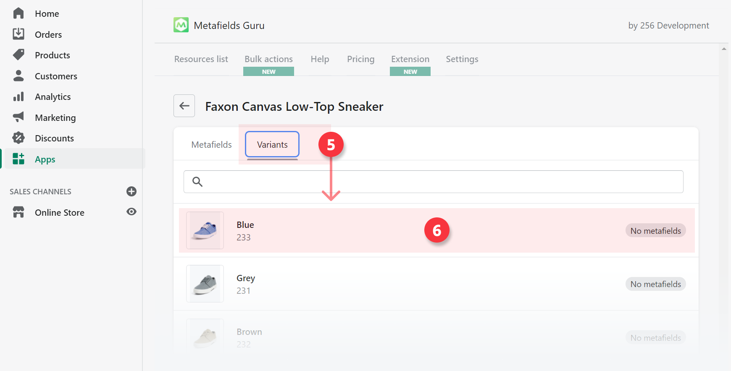
Task: Click the Apps grid icon
Action: click(x=18, y=159)
